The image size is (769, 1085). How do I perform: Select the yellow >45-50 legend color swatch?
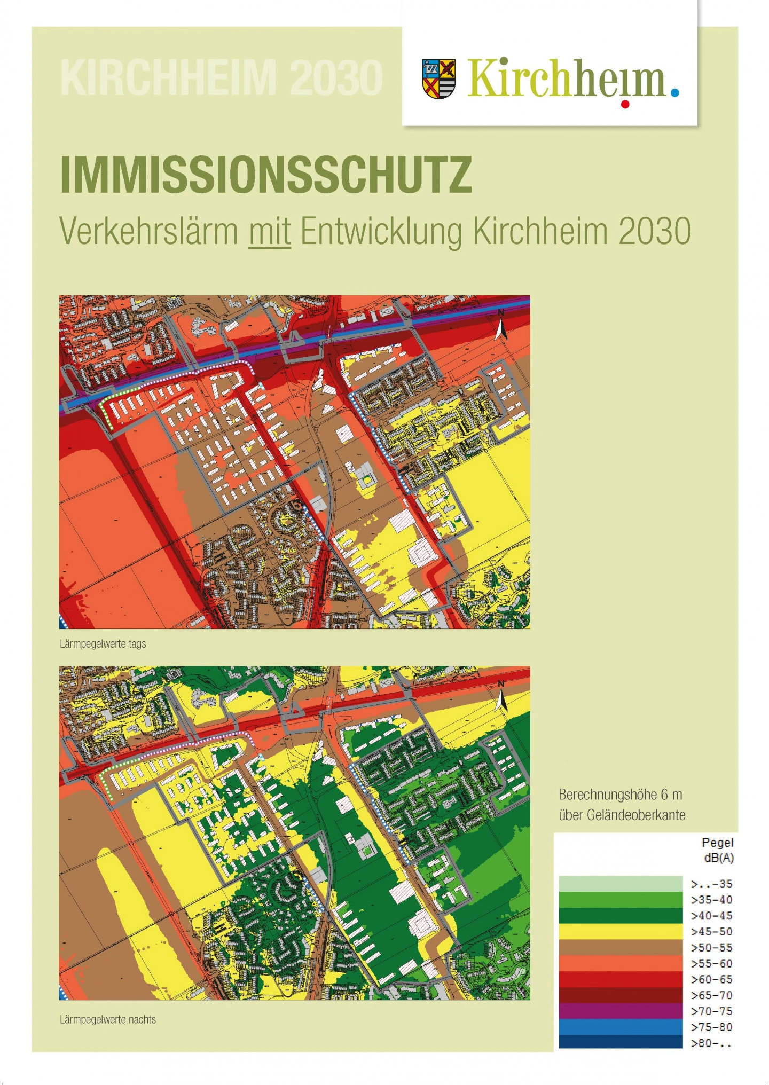click(x=621, y=932)
